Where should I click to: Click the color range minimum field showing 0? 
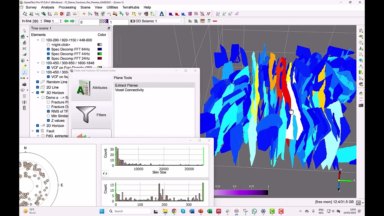click(89, 22)
